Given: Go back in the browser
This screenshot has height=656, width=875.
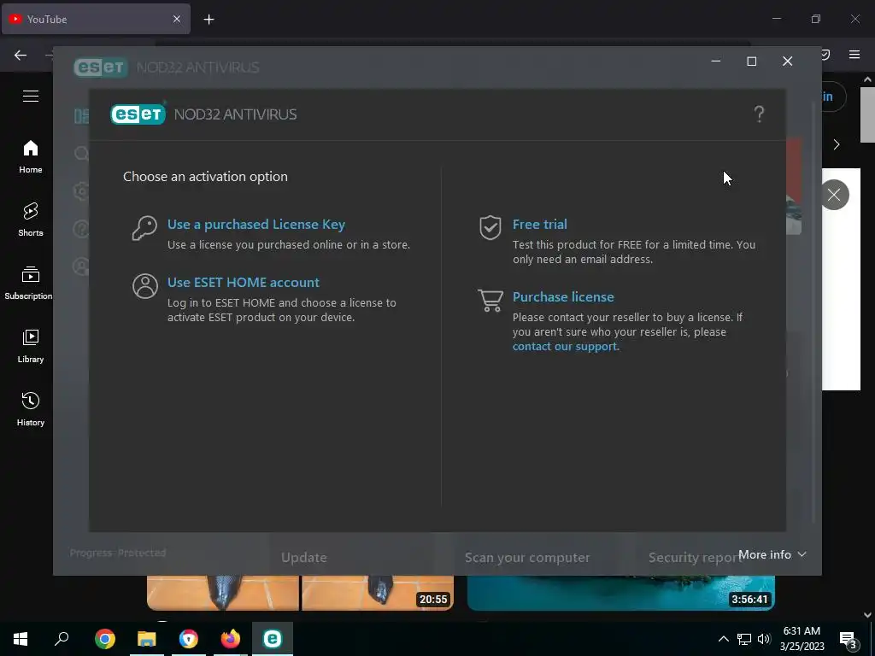Looking at the screenshot, I should click(x=21, y=55).
